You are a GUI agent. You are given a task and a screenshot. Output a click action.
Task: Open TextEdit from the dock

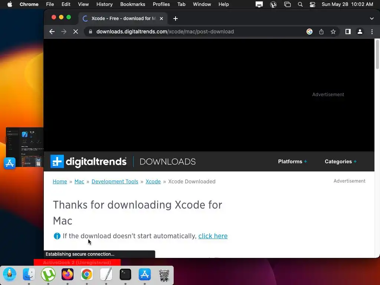106,274
